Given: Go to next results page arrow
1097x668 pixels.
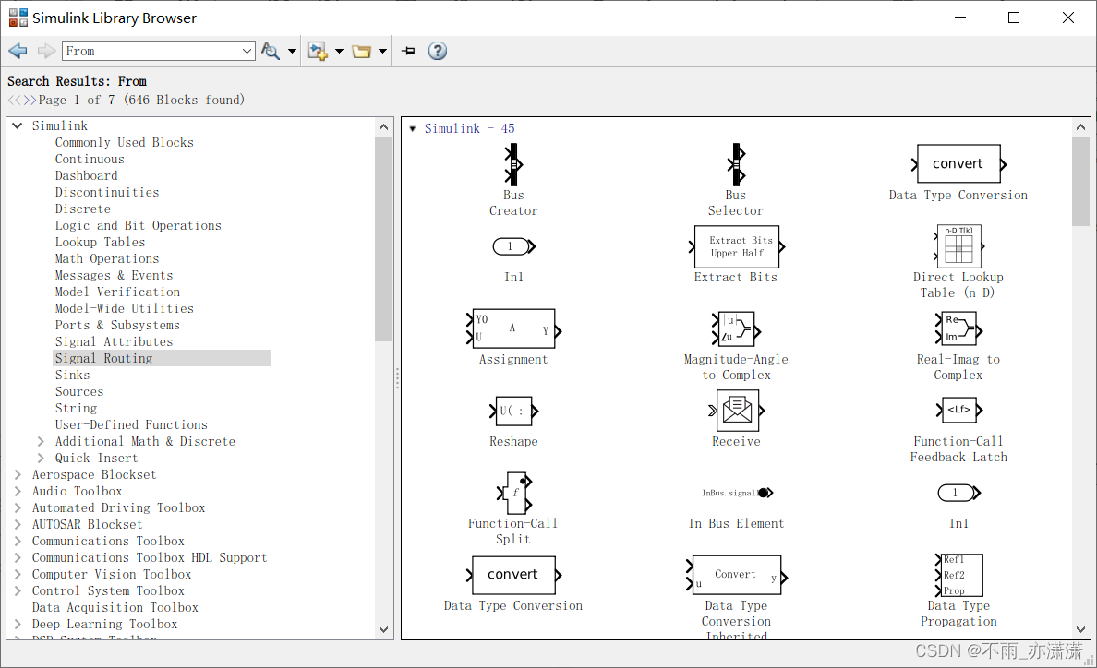Looking at the screenshot, I should (30, 100).
